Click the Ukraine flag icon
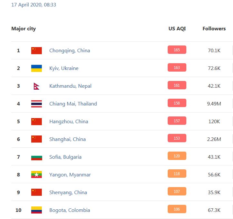The image size is (233, 219). 36,68
